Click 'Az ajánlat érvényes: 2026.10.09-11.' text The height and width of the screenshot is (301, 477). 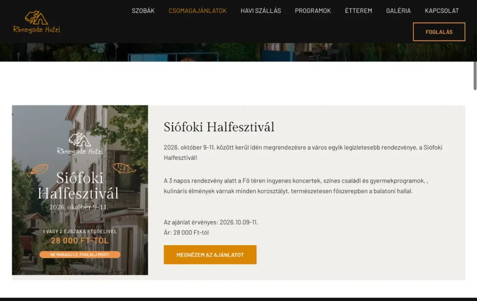pos(211,222)
